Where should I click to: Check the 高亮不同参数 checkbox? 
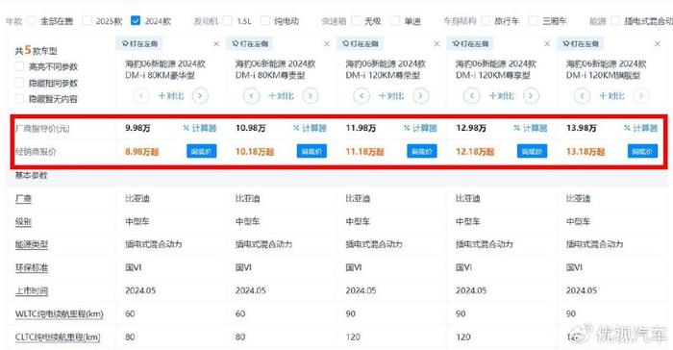point(19,66)
